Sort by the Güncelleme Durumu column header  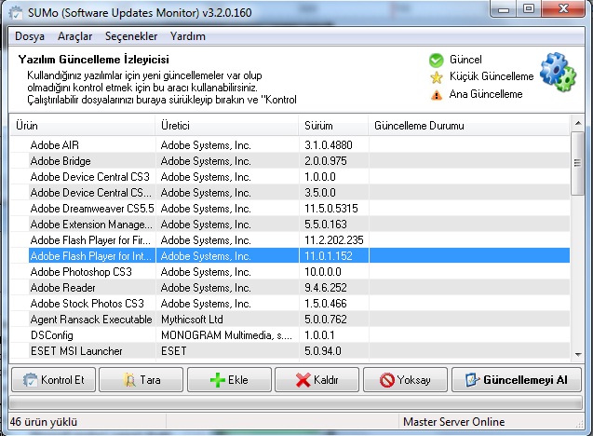pyautogui.click(x=469, y=125)
